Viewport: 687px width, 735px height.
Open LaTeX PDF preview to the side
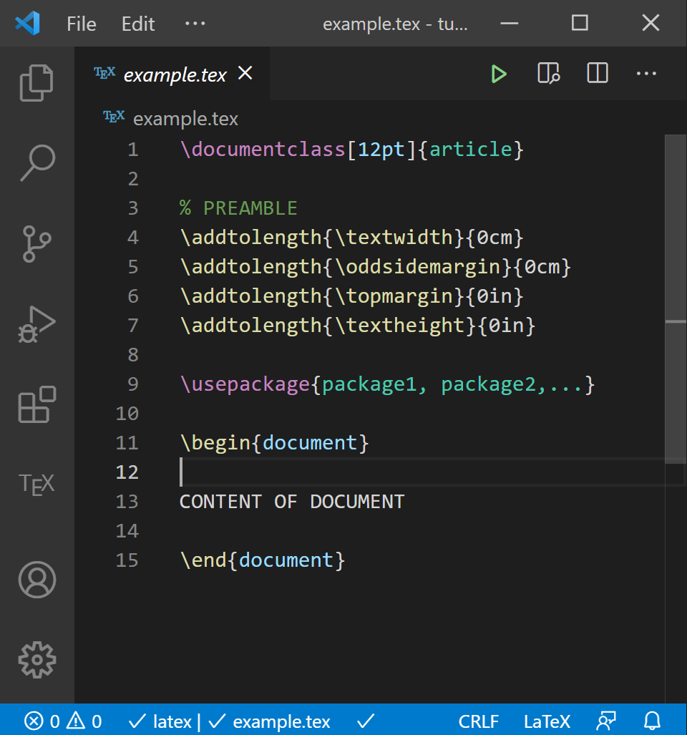548,74
